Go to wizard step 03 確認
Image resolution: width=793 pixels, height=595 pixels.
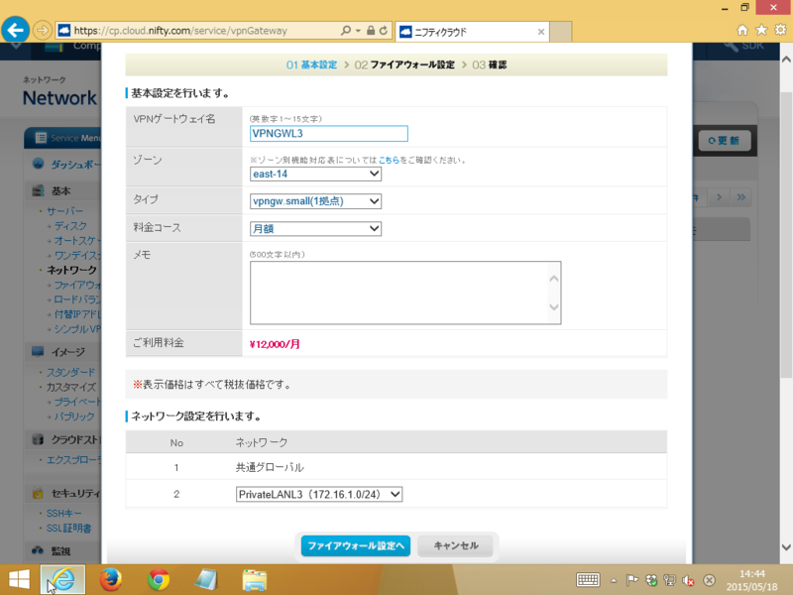point(489,64)
